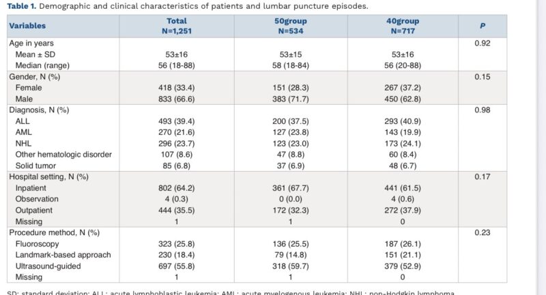Click the Fluoroscopy 40group value 187 (26.1)
This screenshot has width=546, height=295.
(x=403, y=244)
